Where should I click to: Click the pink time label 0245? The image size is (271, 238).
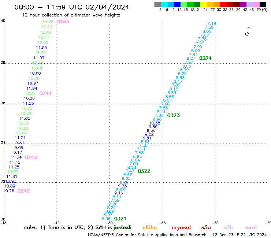(63, 22)
